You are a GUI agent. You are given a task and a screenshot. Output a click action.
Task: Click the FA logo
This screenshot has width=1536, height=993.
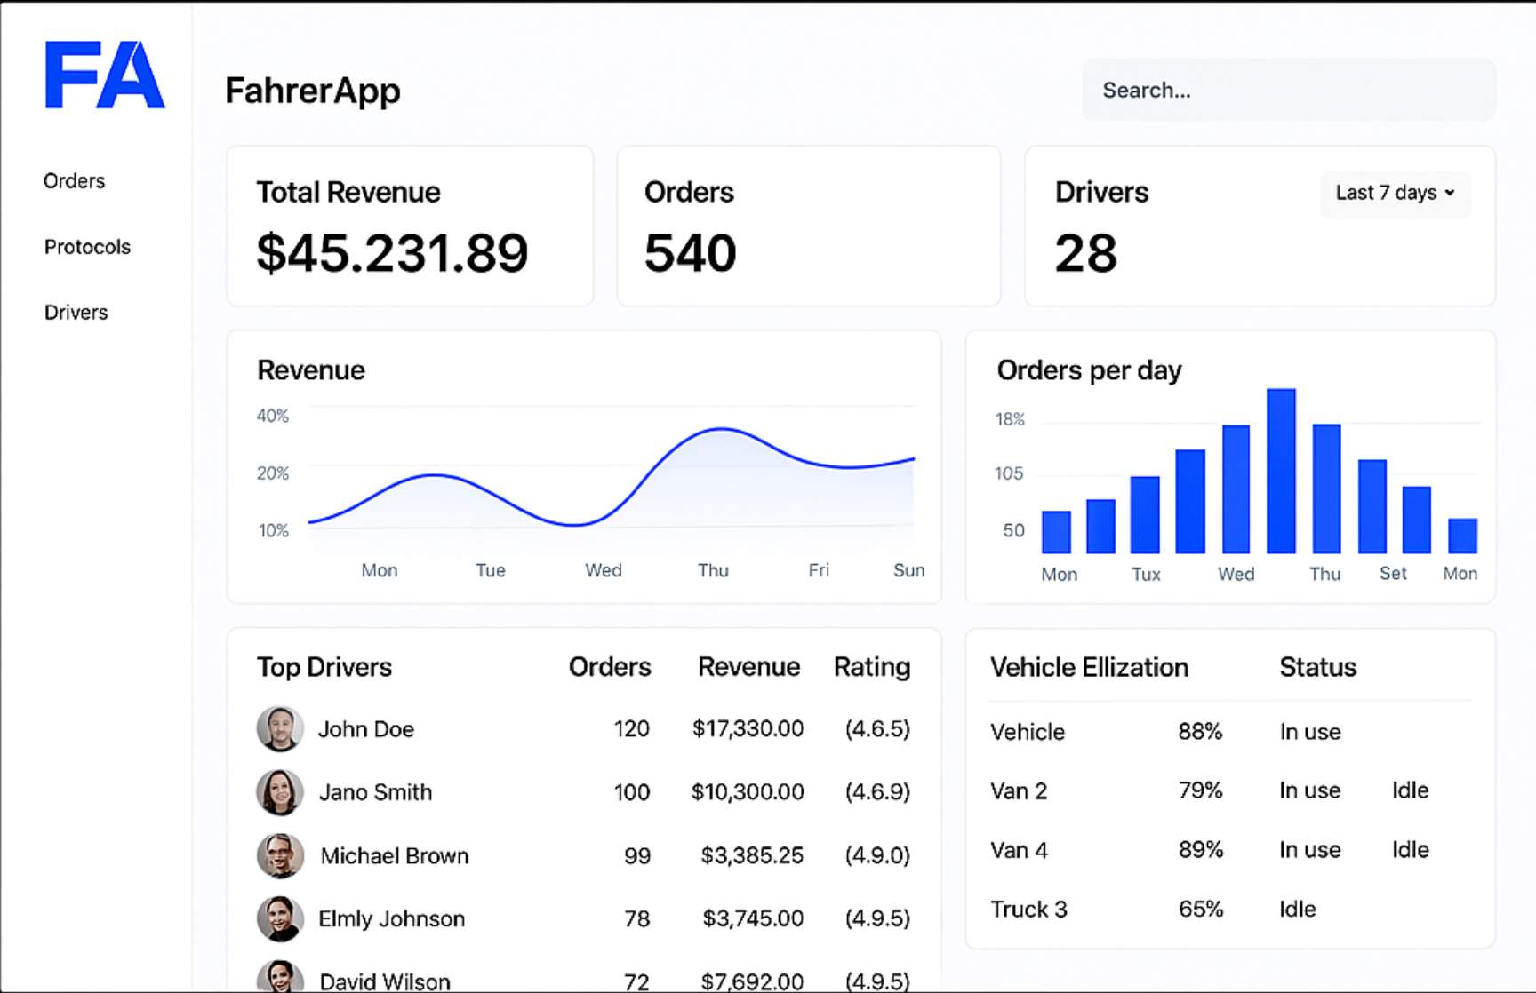pos(104,78)
